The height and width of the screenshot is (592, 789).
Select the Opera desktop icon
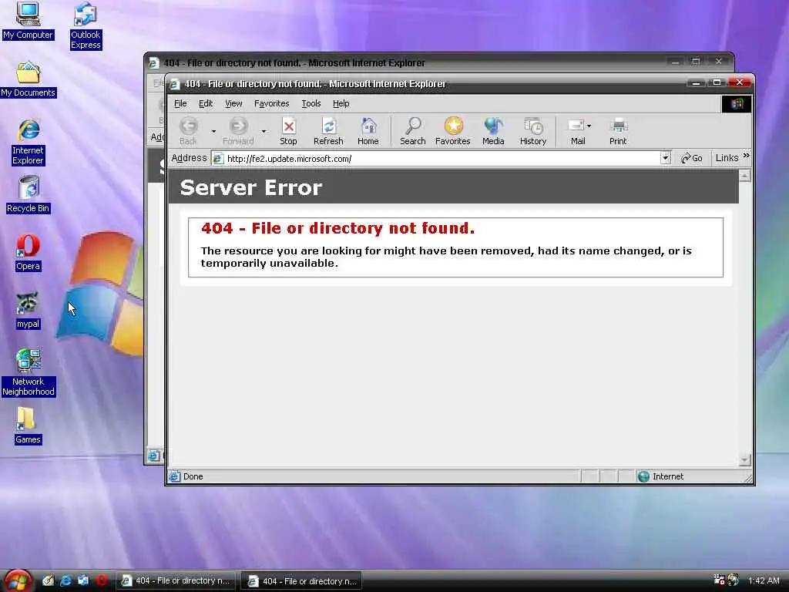tap(28, 253)
